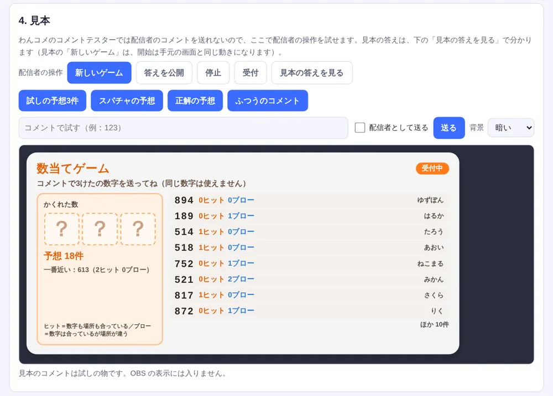Click the ほか 10件 text

(435, 325)
